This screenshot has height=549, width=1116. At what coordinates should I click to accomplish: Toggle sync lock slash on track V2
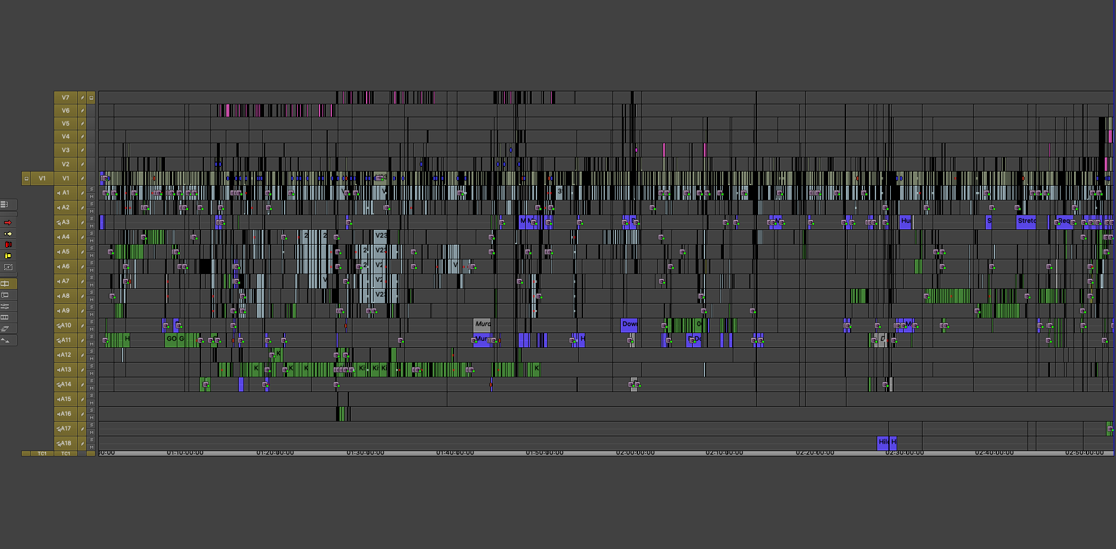click(83, 165)
